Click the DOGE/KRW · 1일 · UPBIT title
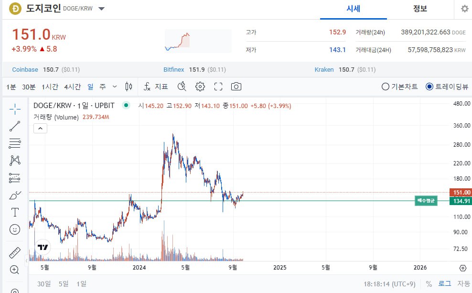This screenshot has width=472, height=293. (x=74, y=106)
